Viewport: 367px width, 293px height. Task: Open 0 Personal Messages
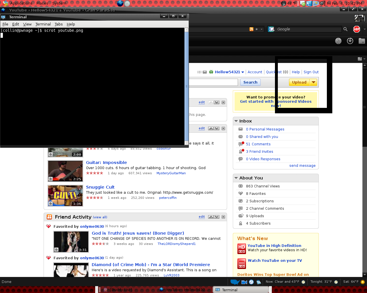click(x=265, y=129)
